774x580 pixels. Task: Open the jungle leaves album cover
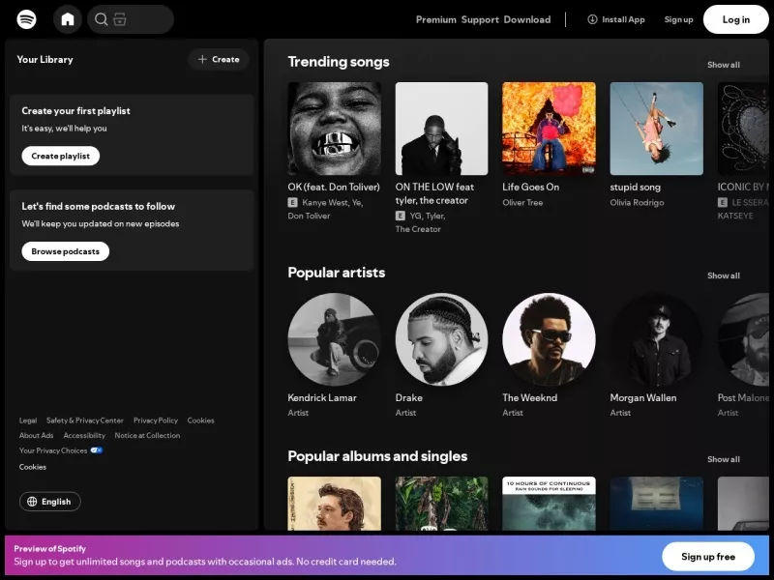442,504
